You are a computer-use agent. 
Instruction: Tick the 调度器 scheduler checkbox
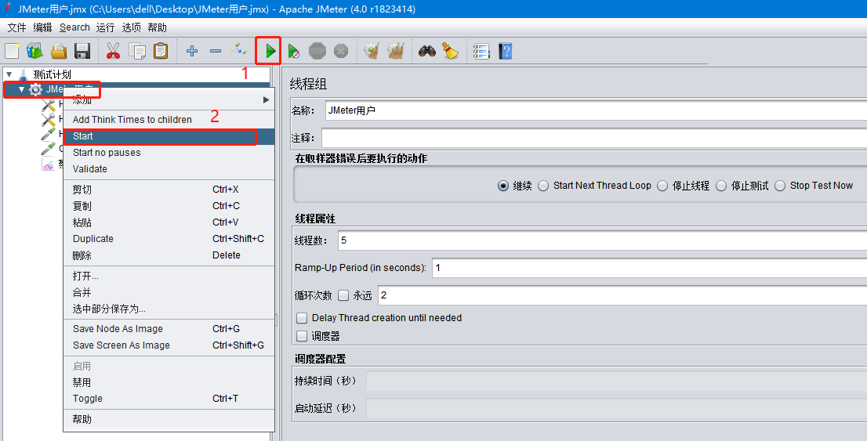coord(302,335)
